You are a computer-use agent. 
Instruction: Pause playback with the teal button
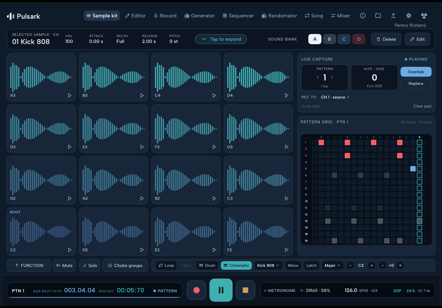click(x=221, y=290)
